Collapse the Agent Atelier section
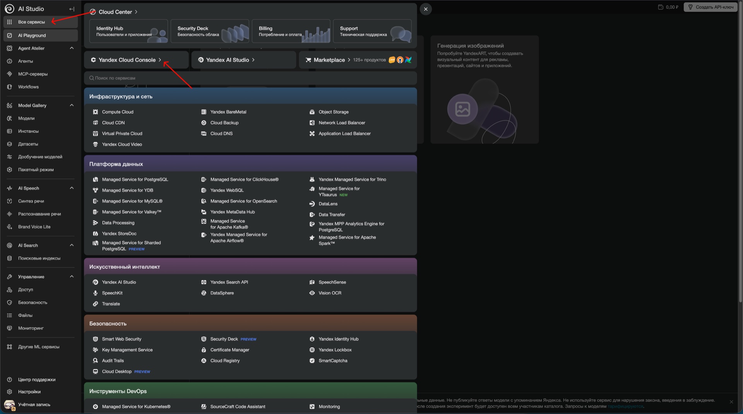Screen dimensions: 743x414 pyautogui.click(x=71, y=48)
